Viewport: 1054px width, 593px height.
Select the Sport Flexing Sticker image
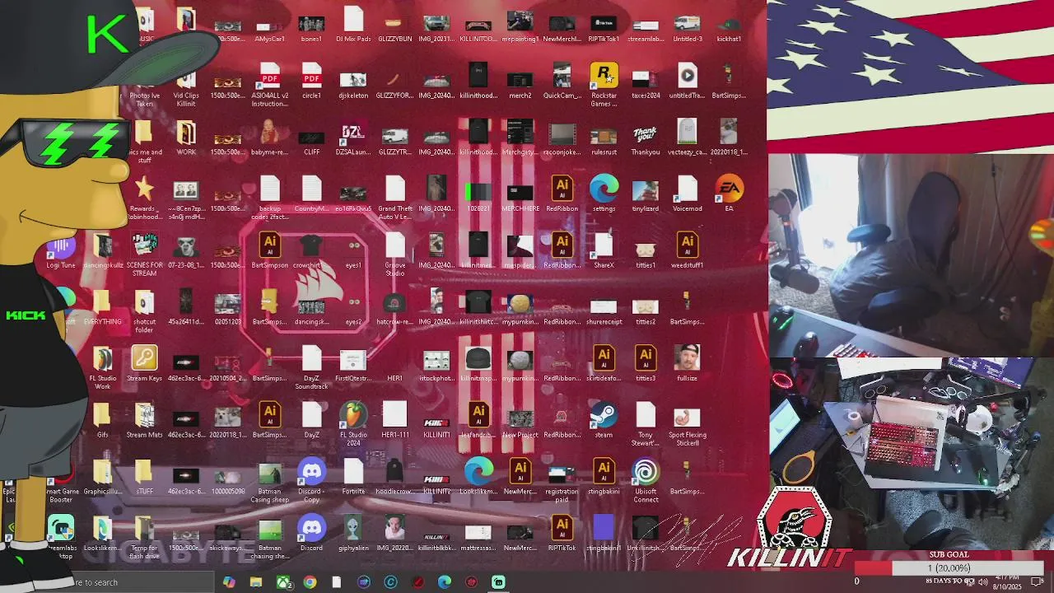pyautogui.click(x=687, y=416)
